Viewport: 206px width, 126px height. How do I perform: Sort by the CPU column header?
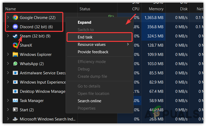point(136,9)
